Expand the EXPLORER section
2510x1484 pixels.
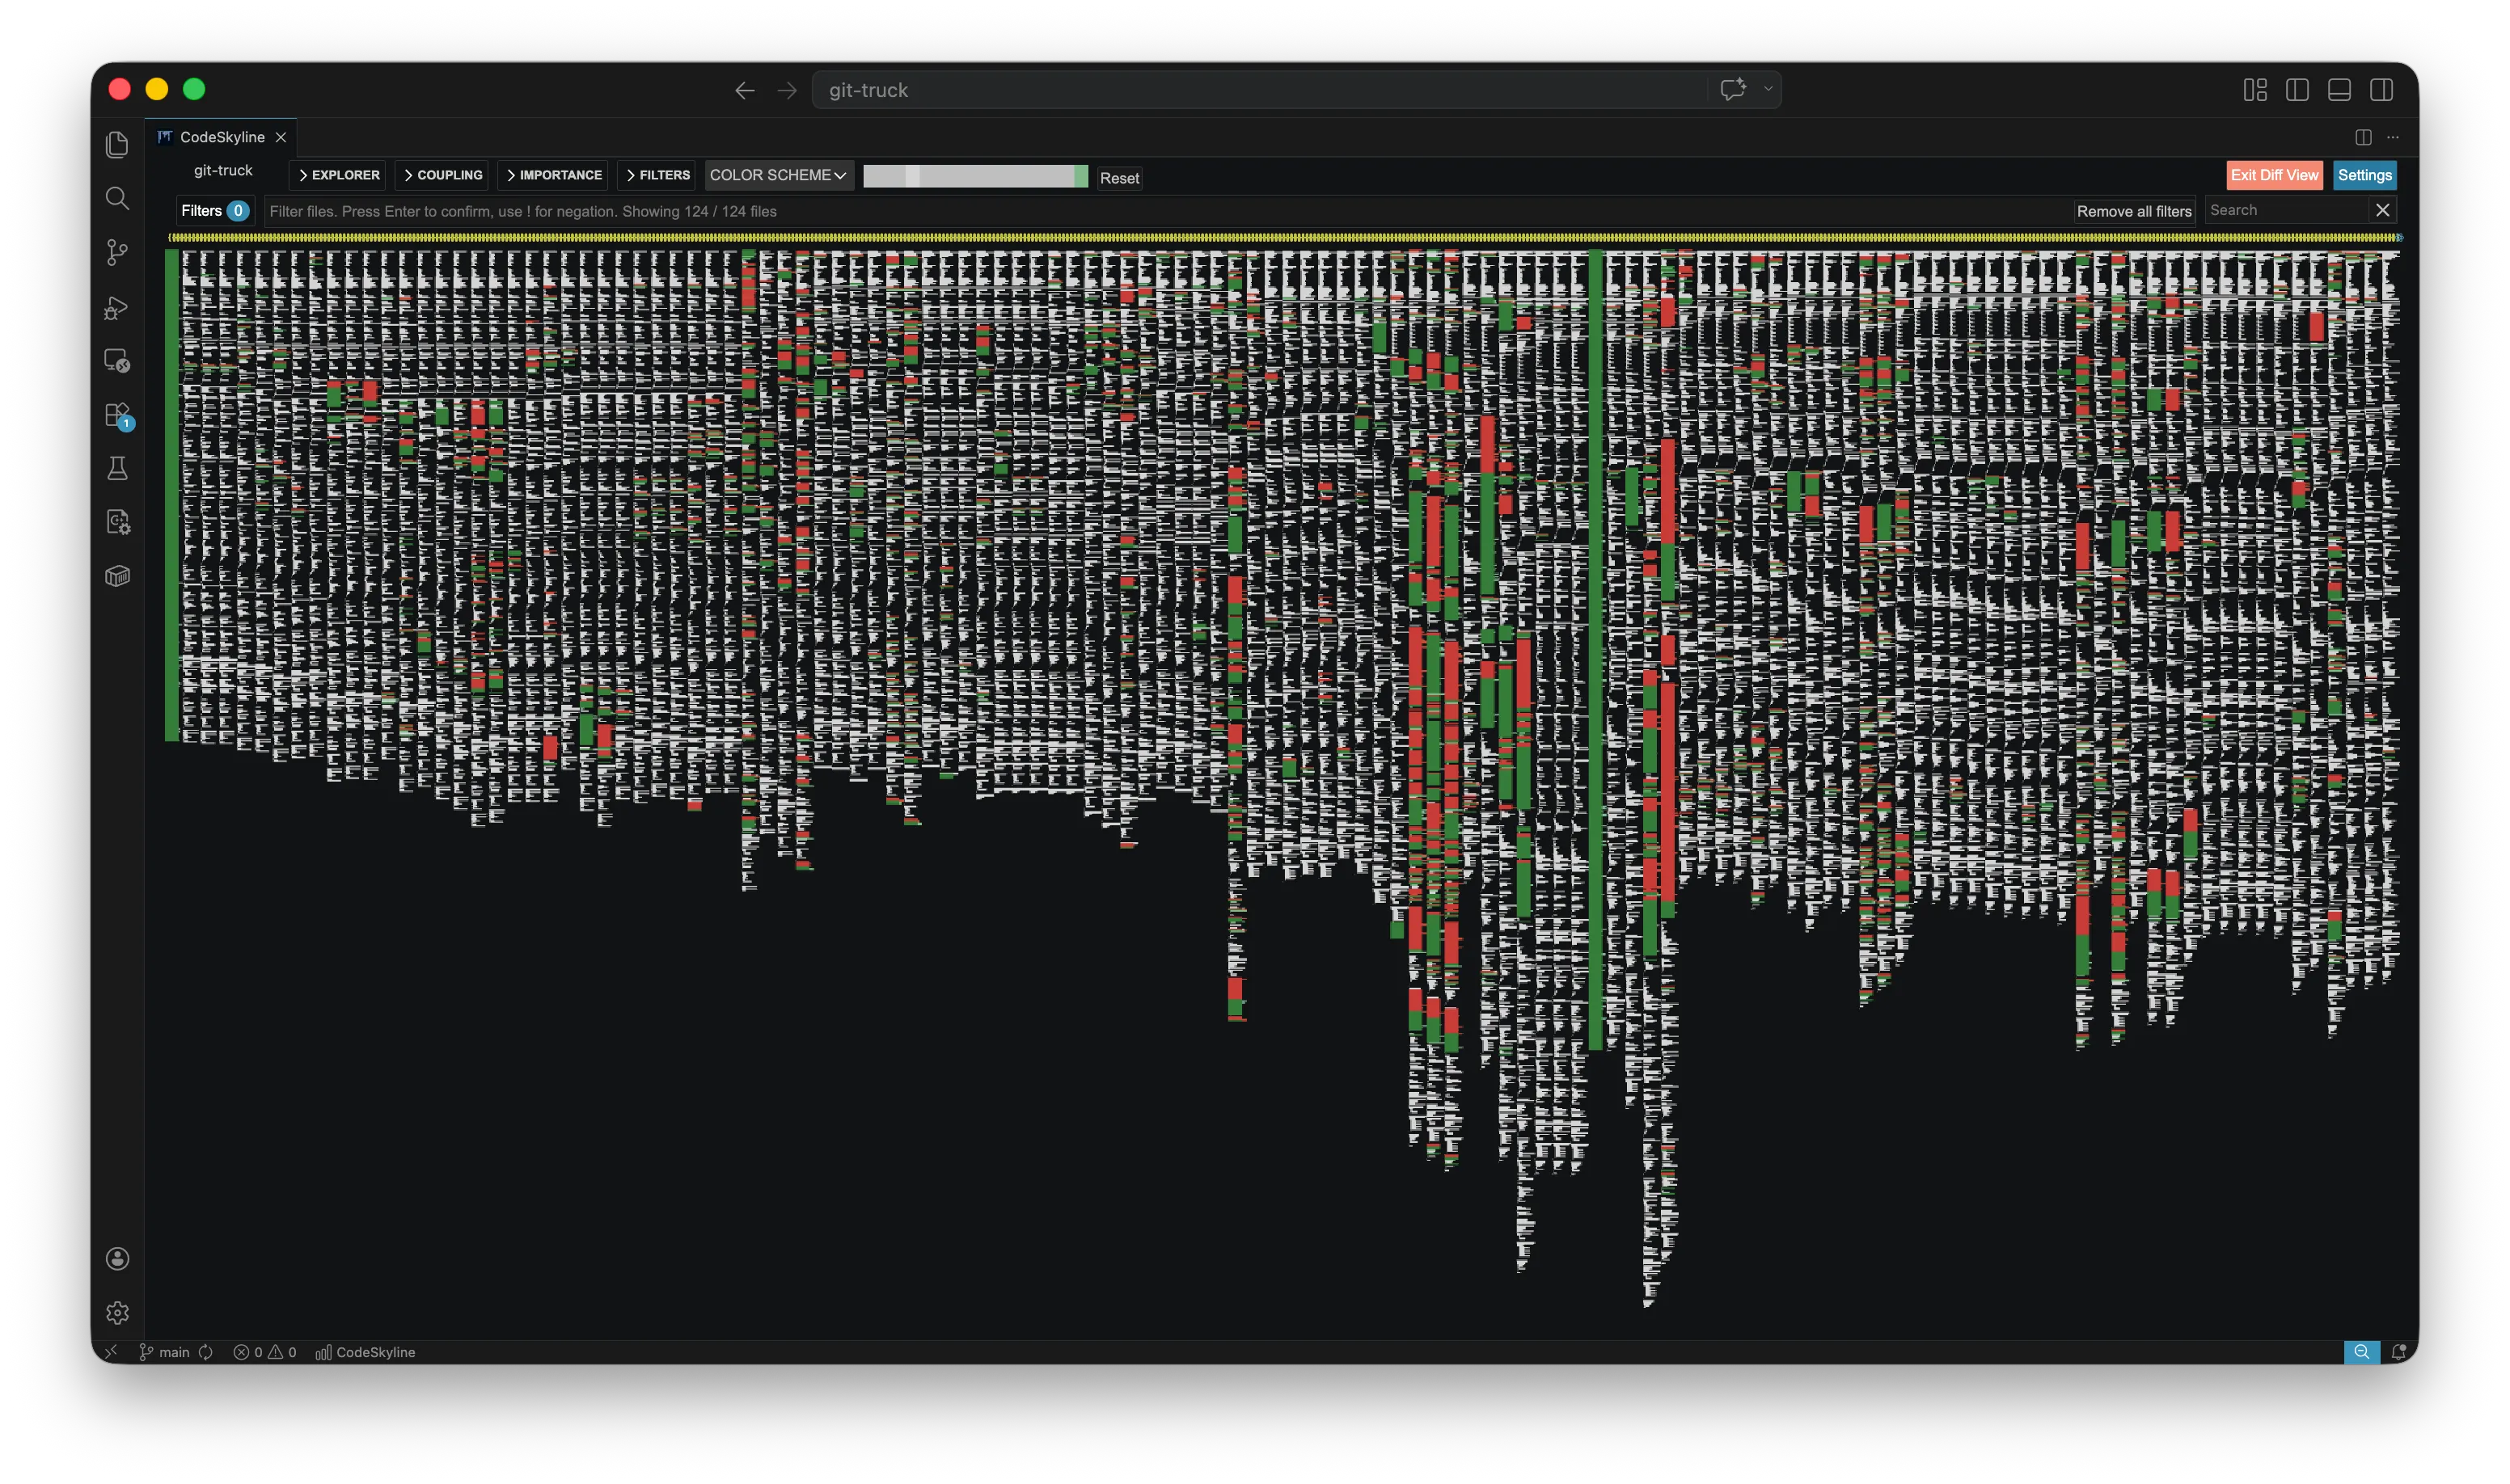pyautogui.click(x=338, y=175)
